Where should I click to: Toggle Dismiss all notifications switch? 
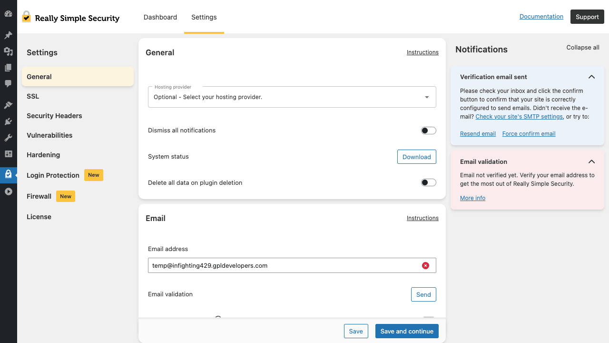pos(428,131)
